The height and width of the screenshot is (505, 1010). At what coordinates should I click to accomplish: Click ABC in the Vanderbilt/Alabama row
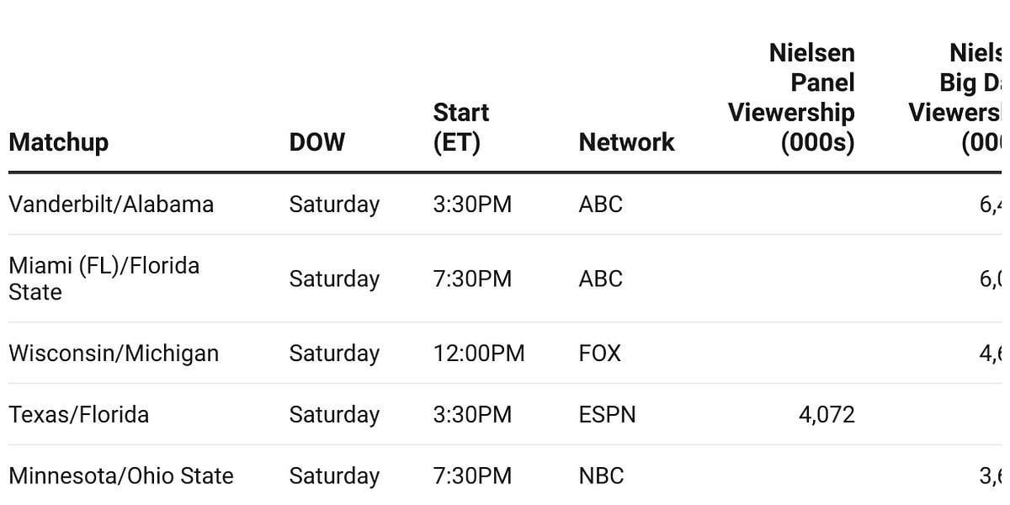click(600, 204)
